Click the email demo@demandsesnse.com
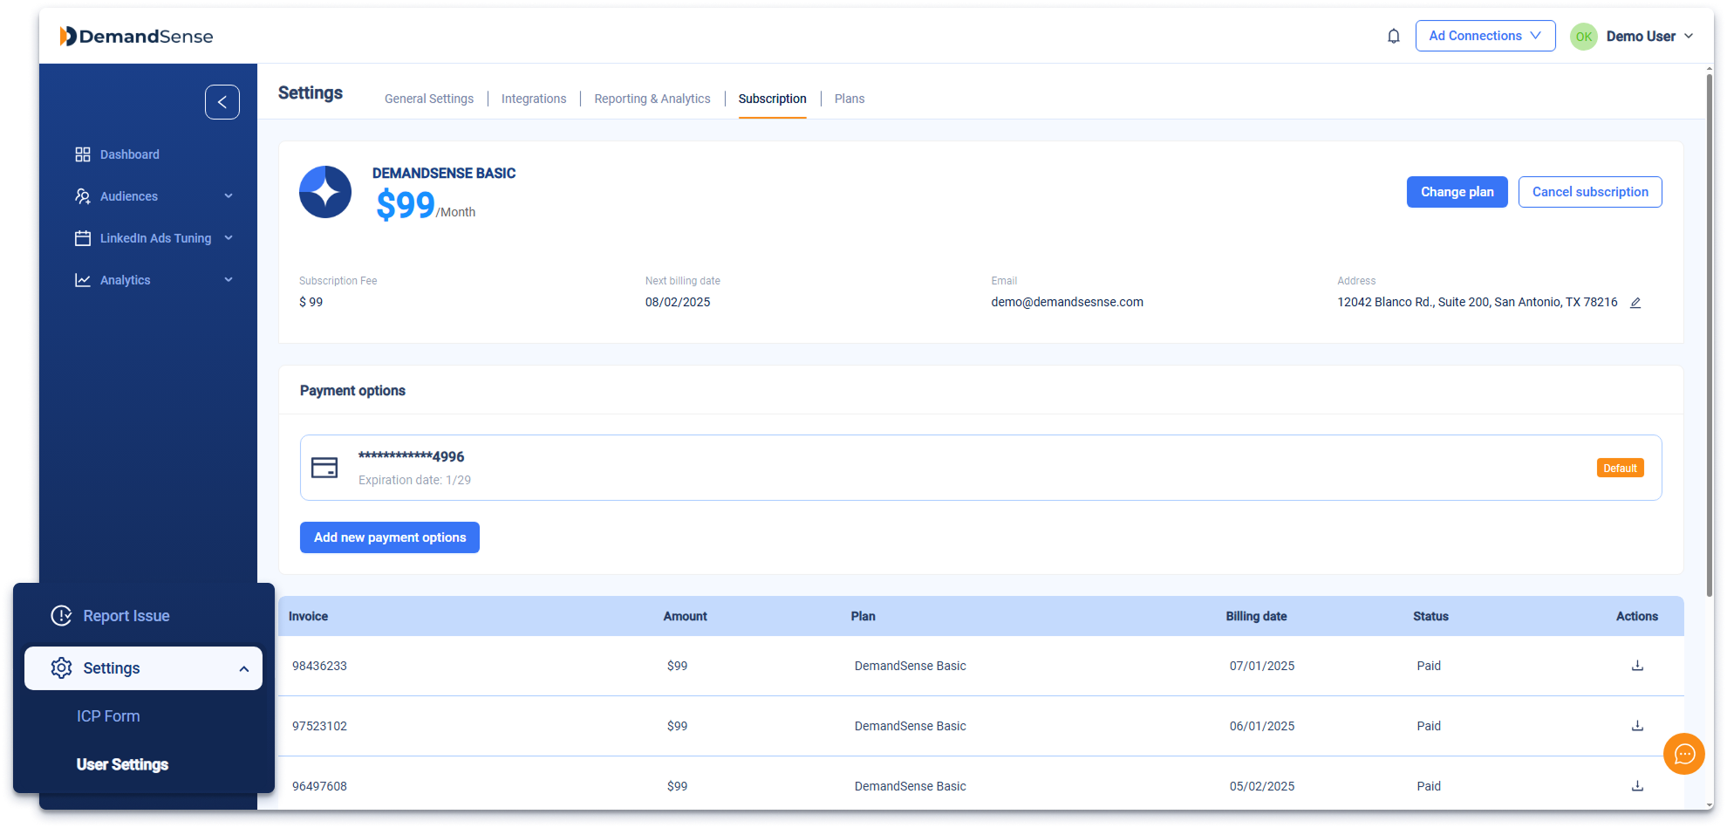The height and width of the screenshot is (828, 1727). (x=1067, y=302)
